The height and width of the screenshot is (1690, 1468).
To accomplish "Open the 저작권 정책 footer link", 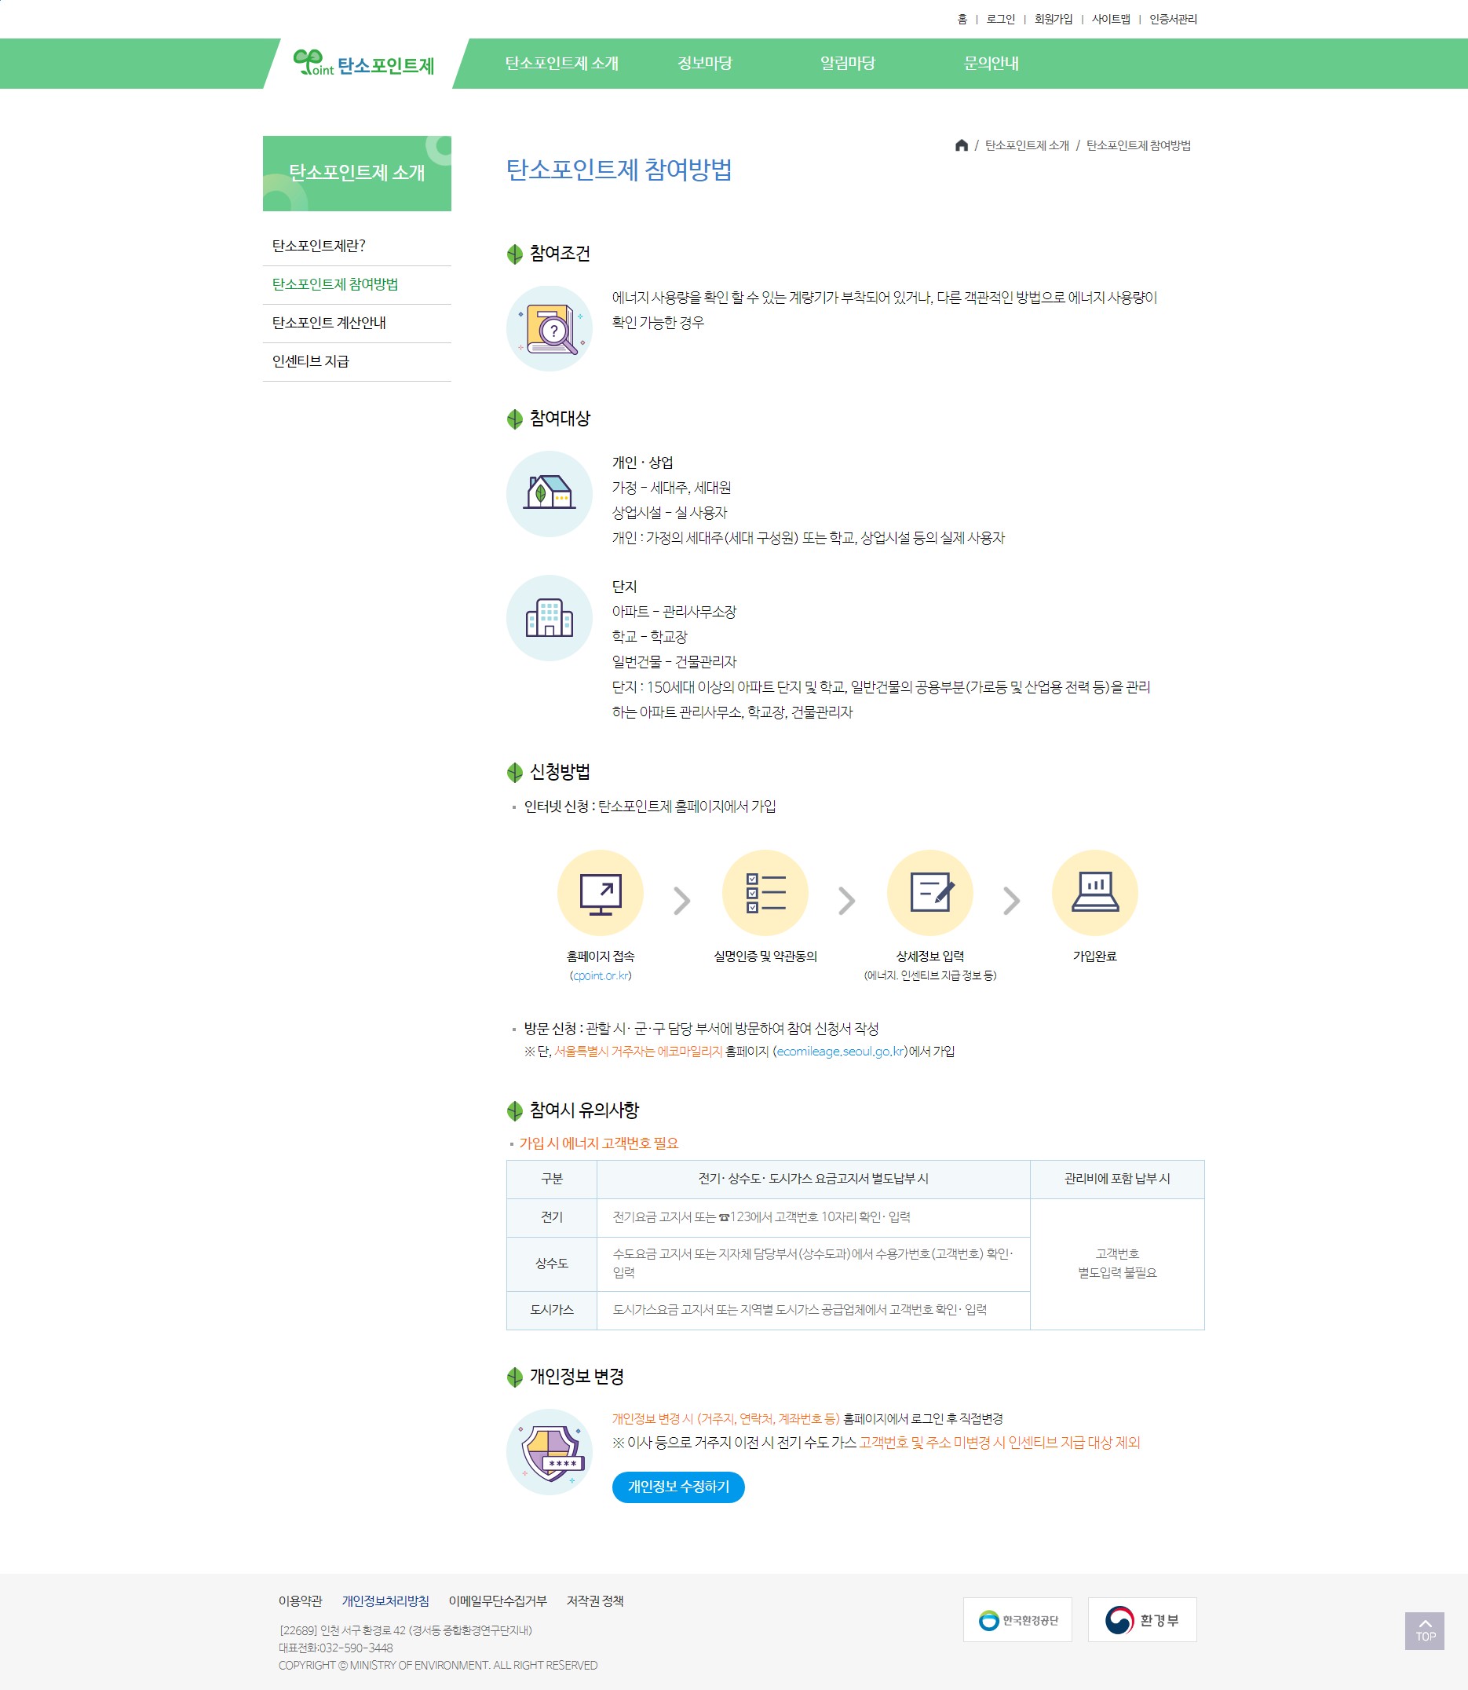I will pyautogui.click(x=595, y=1600).
